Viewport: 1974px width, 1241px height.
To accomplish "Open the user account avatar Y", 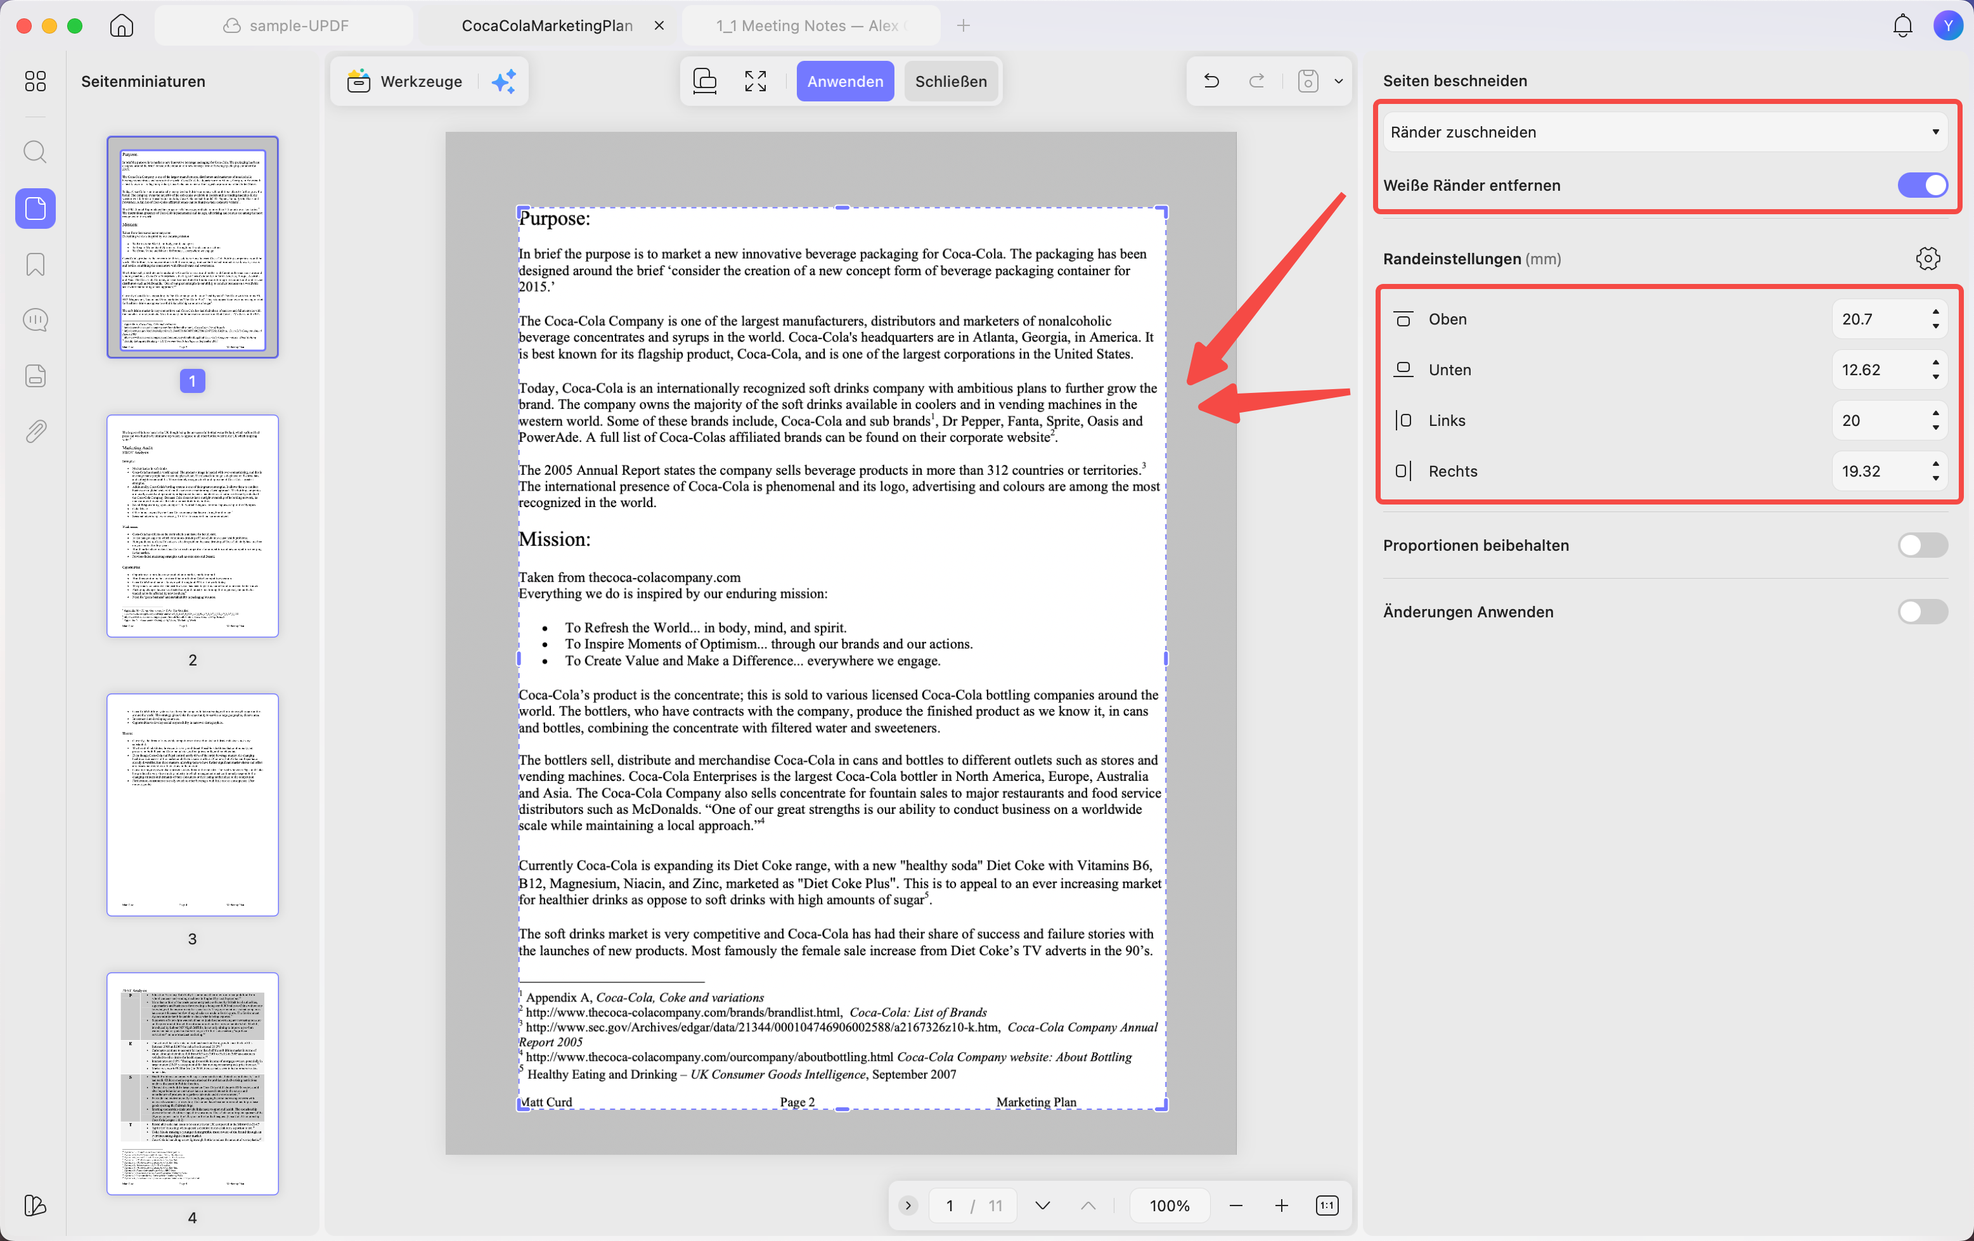I will pos(1948,25).
